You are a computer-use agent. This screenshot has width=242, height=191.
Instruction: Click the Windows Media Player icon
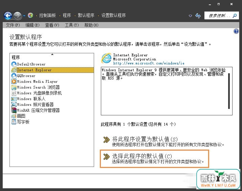tap(14, 81)
